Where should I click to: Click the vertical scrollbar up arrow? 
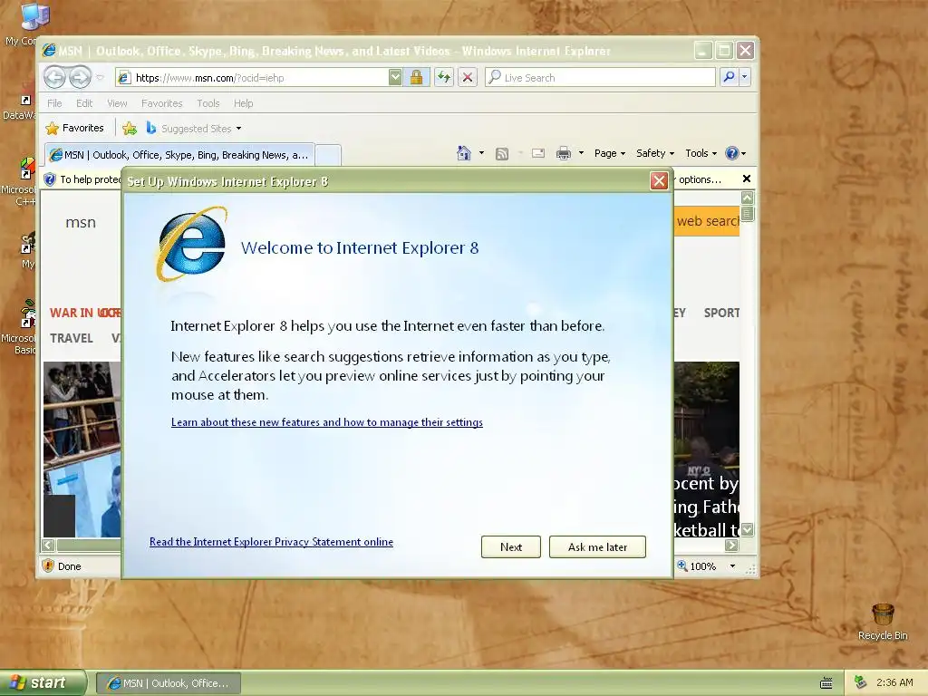click(748, 198)
